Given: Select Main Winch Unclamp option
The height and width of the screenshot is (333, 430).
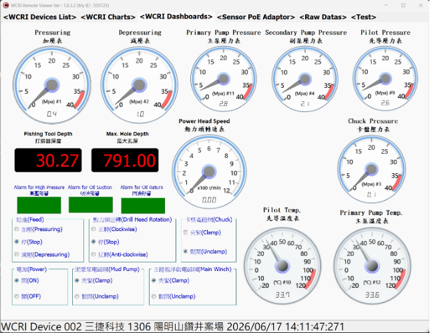Looking at the screenshot, I should click(154, 296).
